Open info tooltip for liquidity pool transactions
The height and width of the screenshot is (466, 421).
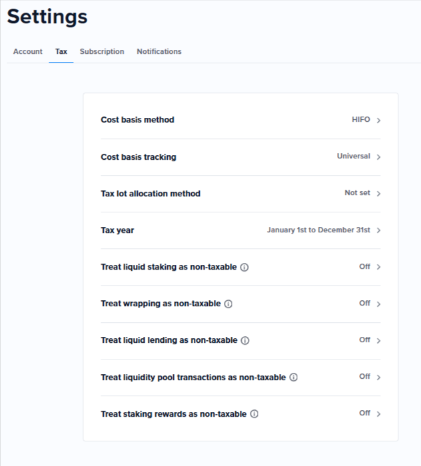pos(294,377)
